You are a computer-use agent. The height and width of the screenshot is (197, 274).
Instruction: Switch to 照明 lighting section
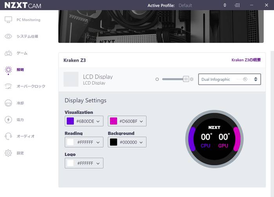[x=20, y=70]
